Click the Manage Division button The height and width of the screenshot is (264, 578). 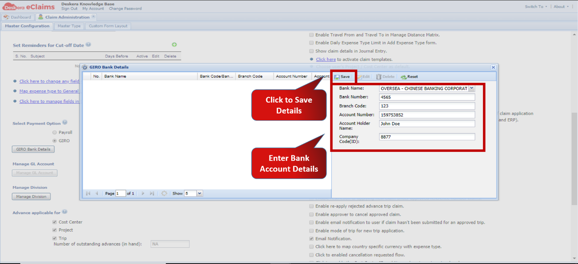31,197
